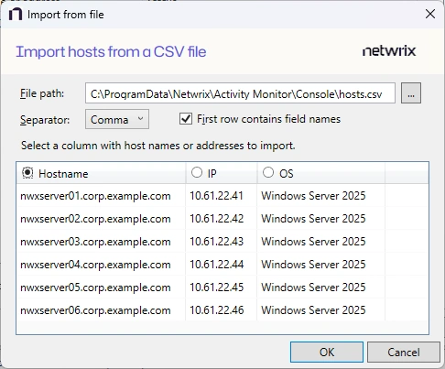445x369 pixels.
Task: Toggle First row contains field names checkbox
Action: pos(186,119)
